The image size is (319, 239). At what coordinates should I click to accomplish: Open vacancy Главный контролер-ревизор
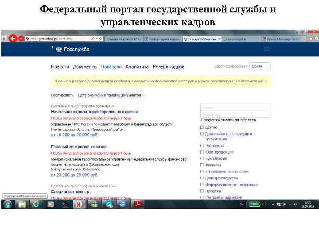click(79, 147)
